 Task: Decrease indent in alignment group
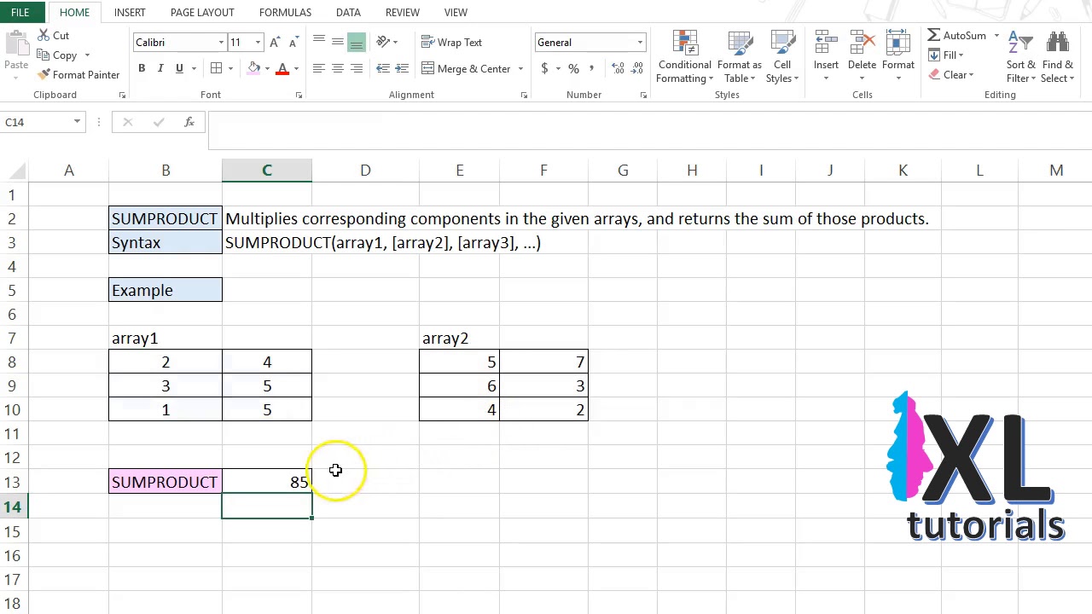(383, 68)
